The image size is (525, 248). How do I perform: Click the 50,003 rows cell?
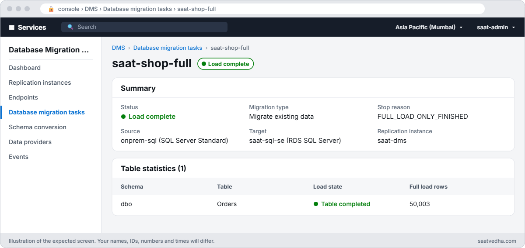tap(420, 204)
